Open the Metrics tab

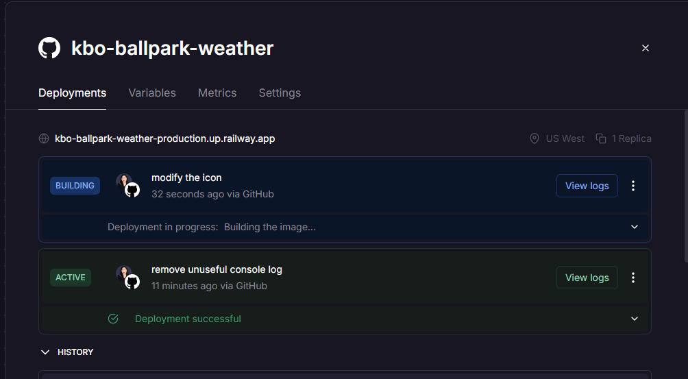pyautogui.click(x=217, y=93)
